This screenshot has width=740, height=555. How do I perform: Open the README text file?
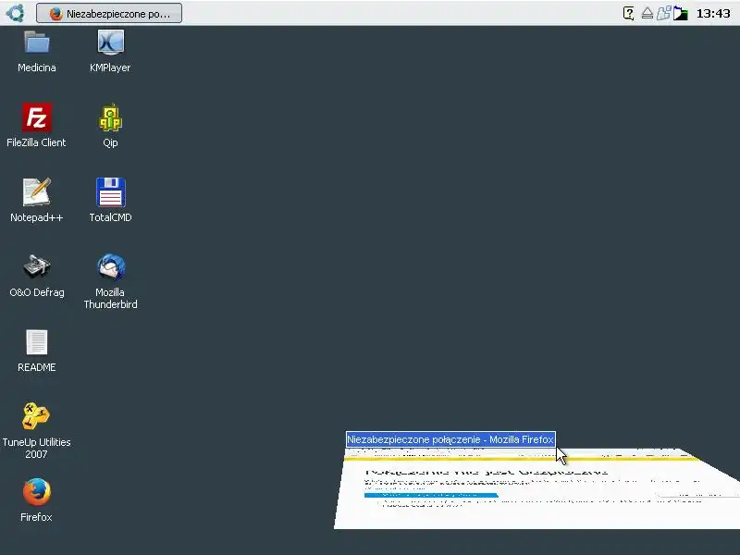point(37,341)
